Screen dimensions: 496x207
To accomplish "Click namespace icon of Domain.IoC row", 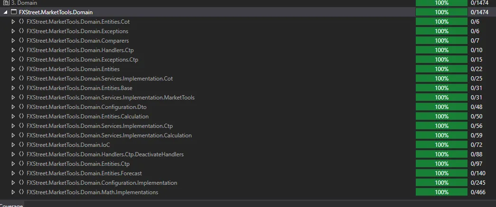I will point(21,145).
